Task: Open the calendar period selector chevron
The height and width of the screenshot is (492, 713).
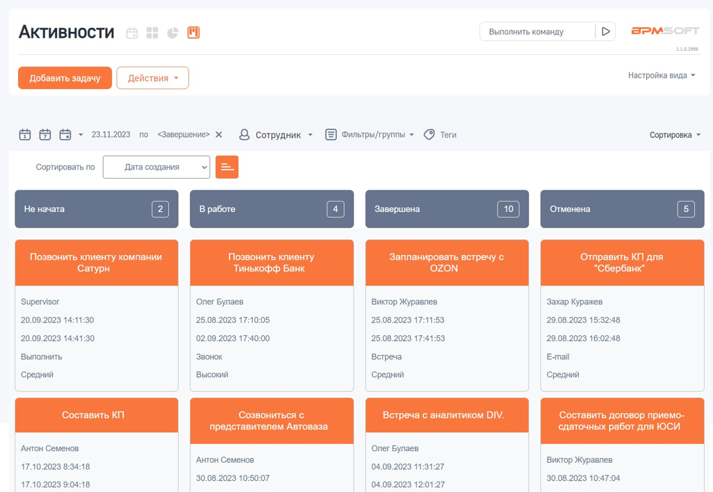Action: click(81, 134)
